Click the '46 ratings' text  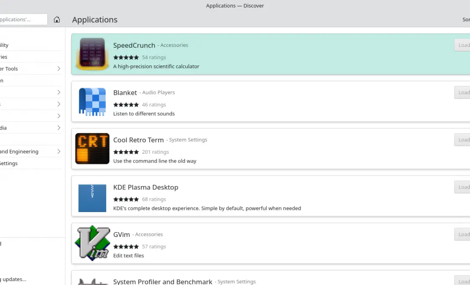pos(154,104)
